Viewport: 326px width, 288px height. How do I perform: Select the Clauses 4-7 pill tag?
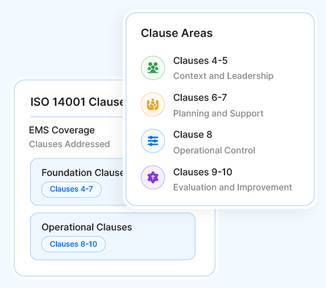tap(71, 189)
